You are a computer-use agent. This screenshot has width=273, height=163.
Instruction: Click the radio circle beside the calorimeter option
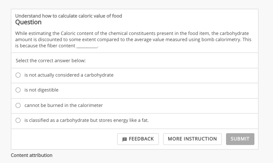18,105
